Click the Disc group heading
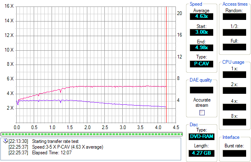The width and height of the screenshot is (251, 162). click(194, 125)
